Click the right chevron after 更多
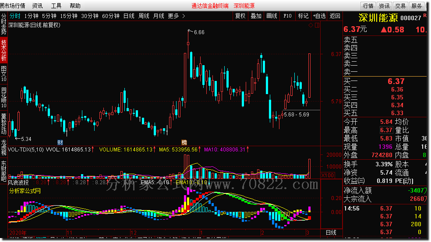The height and width of the screenshot is (242, 431). (x=184, y=16)
